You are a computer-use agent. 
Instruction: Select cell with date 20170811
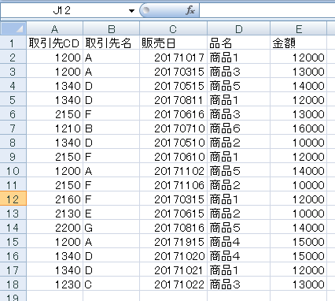(173, 100)
